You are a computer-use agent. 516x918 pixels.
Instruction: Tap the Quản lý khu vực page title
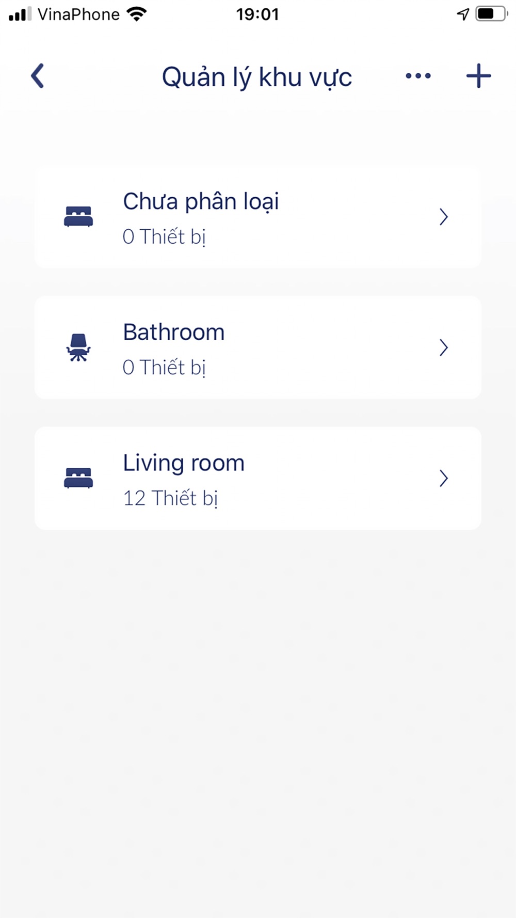point(257,77)
